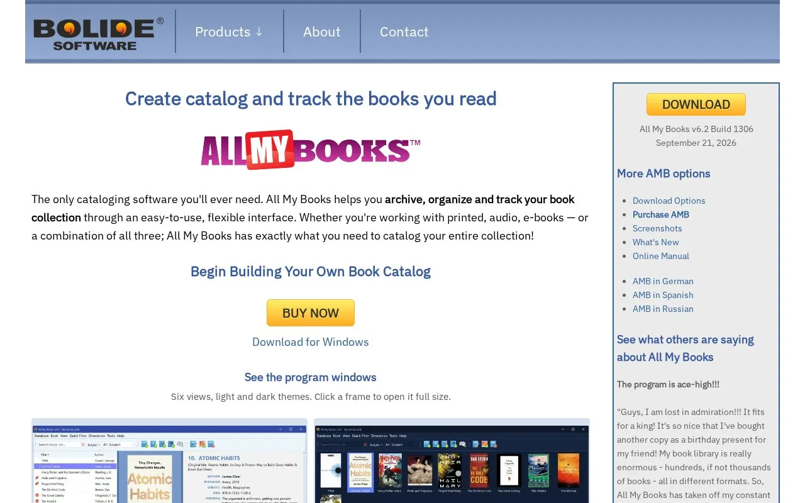Open the What's New link

point(656,242)
